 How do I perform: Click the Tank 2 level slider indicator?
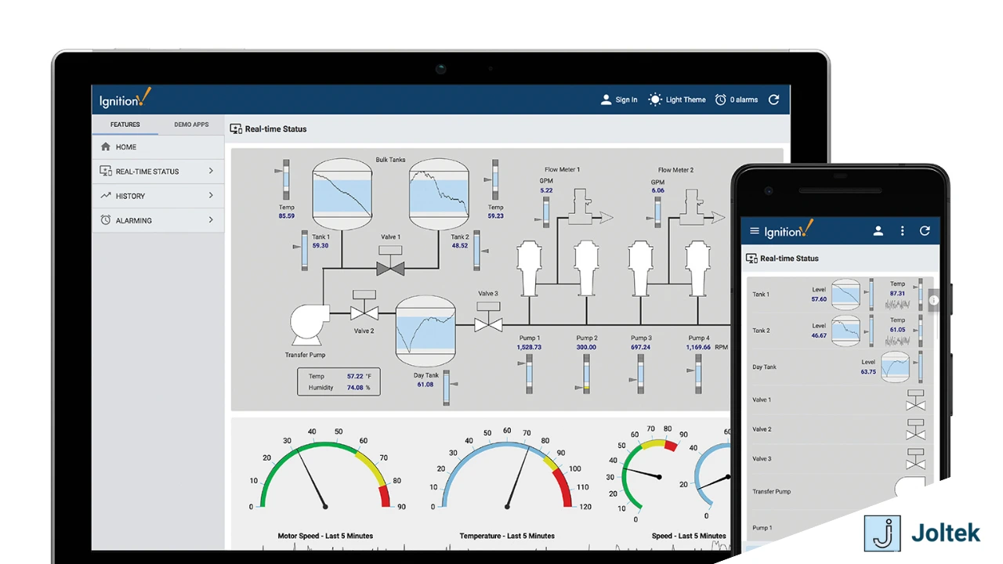(480, 250)
